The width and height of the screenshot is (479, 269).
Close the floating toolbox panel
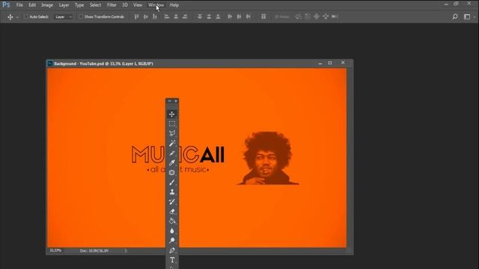[176, 101]
